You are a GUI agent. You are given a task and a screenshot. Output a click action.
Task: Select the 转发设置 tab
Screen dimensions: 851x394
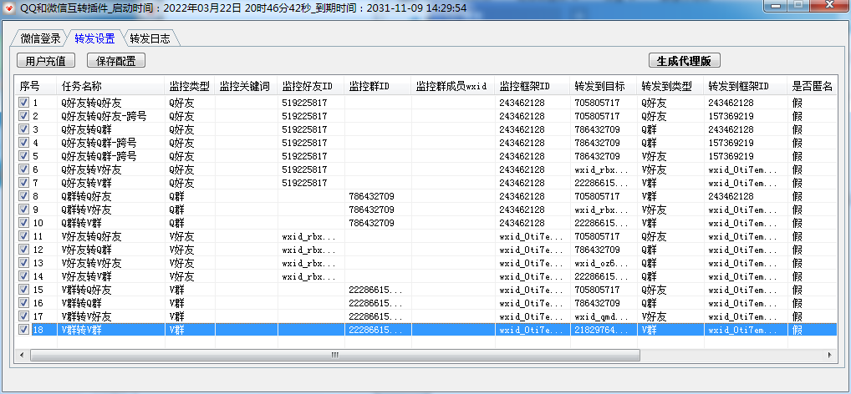pyautogui.click(x=94, y=38)
